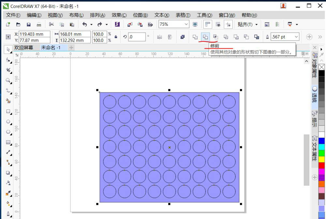Toggle the lock ratio padlock
326x219 pixels.
116,37
